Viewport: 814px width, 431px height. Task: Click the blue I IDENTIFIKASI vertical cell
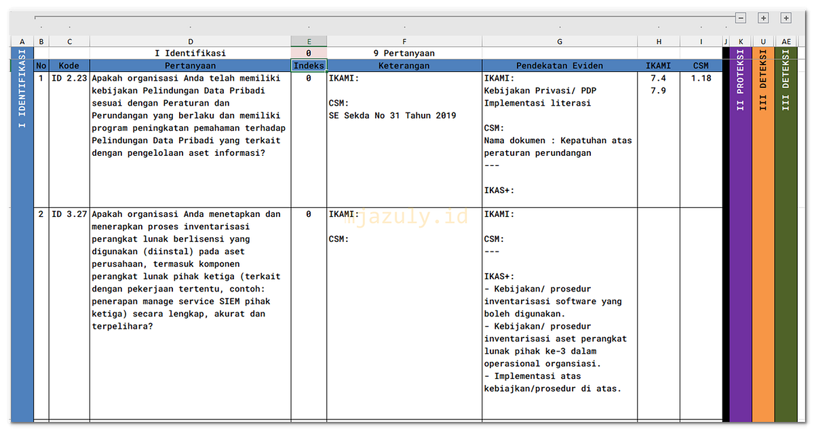(x=22, y=235)
